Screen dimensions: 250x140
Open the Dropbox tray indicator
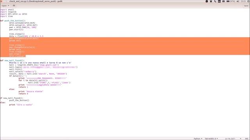coord(211,1)
